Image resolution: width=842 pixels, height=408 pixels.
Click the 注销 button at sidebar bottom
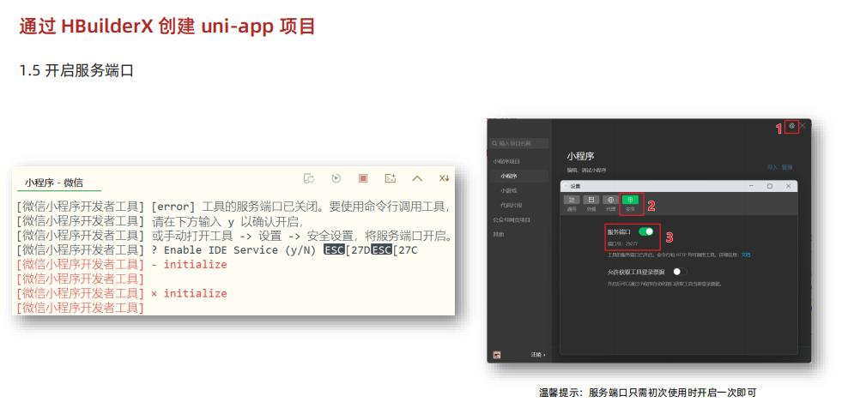[538, 355]
